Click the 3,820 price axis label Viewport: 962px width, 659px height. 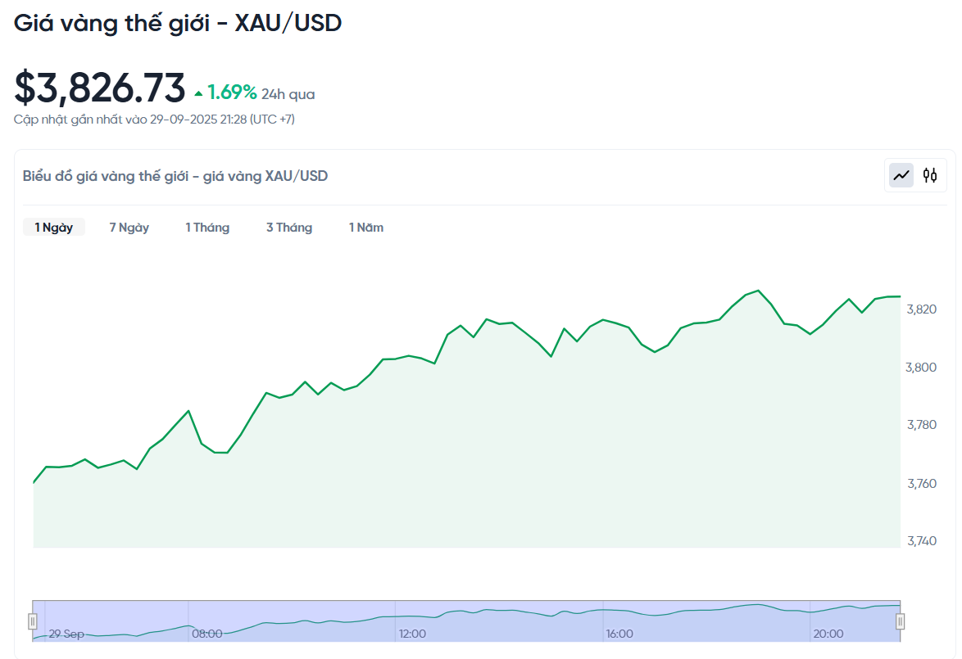(921, 309)
